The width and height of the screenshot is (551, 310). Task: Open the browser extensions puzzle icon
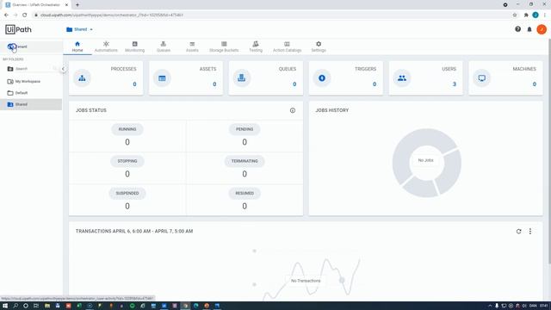pyautogui.click(x=526, y=15)
